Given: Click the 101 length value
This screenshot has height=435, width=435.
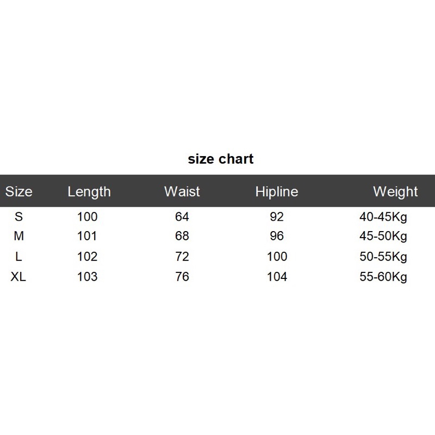Looking at the screenshot, I should 88,237.
